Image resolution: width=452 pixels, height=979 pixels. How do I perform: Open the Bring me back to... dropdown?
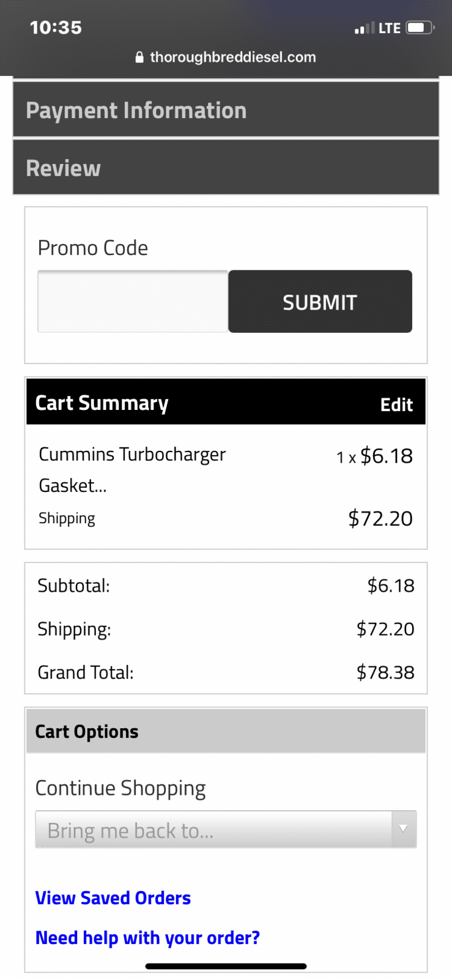[x=226, y=829]
